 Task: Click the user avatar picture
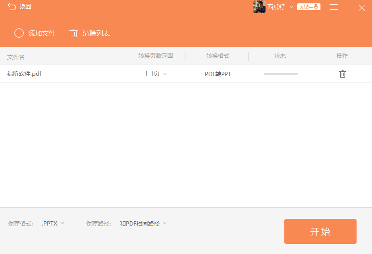pyautogui.click(x=259, y=7)
